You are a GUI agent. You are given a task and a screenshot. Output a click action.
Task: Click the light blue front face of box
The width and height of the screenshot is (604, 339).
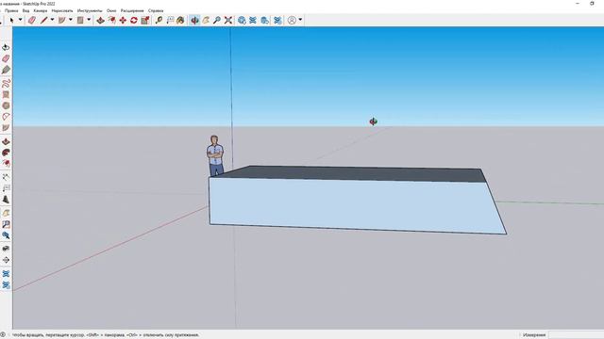tap(357, 205)
